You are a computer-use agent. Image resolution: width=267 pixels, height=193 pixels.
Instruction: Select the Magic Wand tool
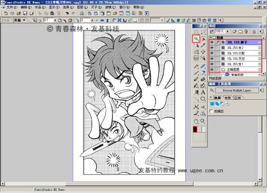(x=197, y=39)
